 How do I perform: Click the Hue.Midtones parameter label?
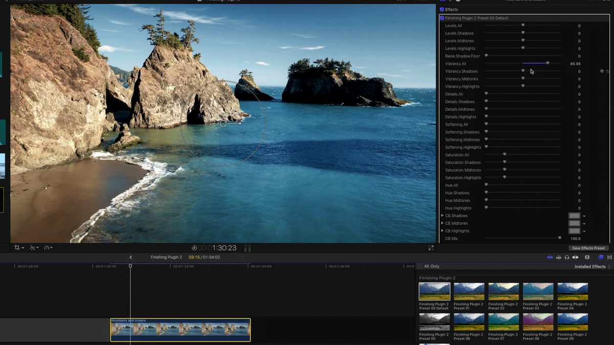(x=457, y=200)
